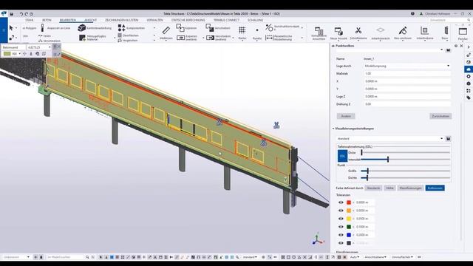Select the Punkte tool
The width and height of the screenshot is (473, 266).
coord(257,33)
